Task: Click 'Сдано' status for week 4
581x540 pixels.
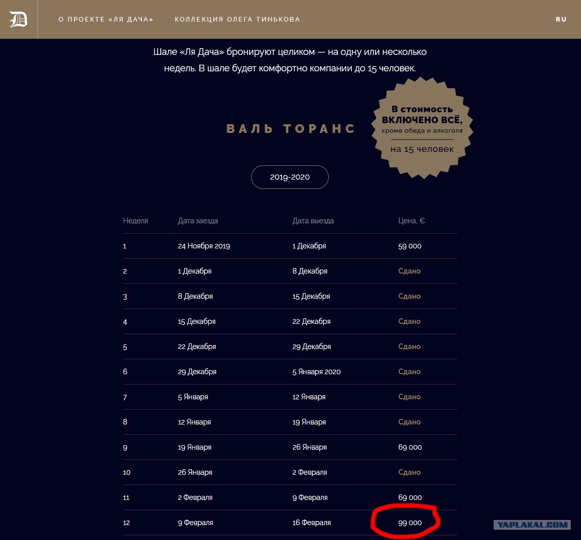Action: [409, 321]
